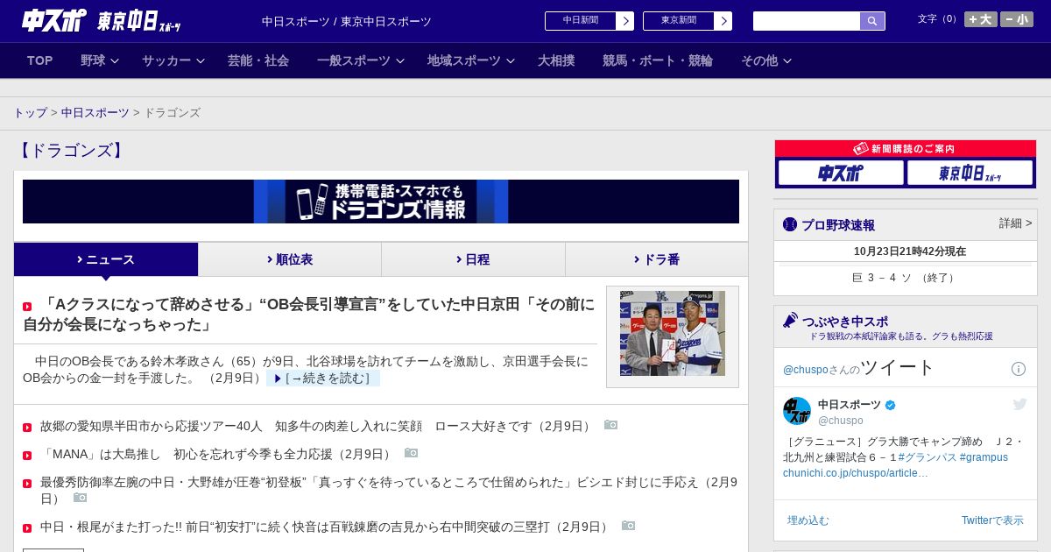Open 競馬・ボート・競輪 navigation item

[x=658, y=60]
